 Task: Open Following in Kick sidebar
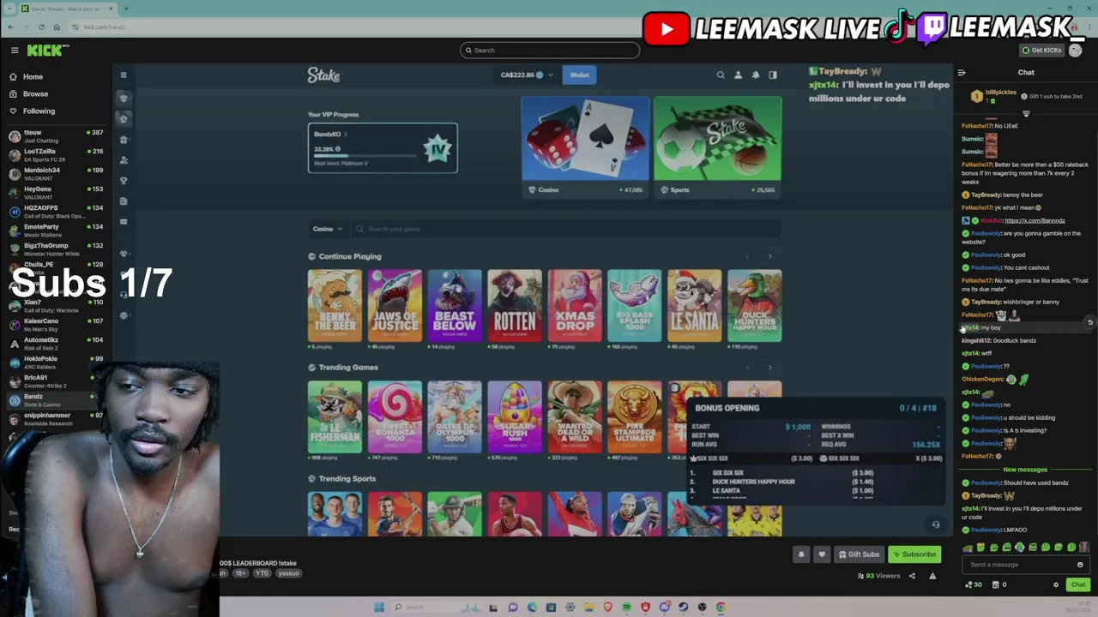coord(39,111)
